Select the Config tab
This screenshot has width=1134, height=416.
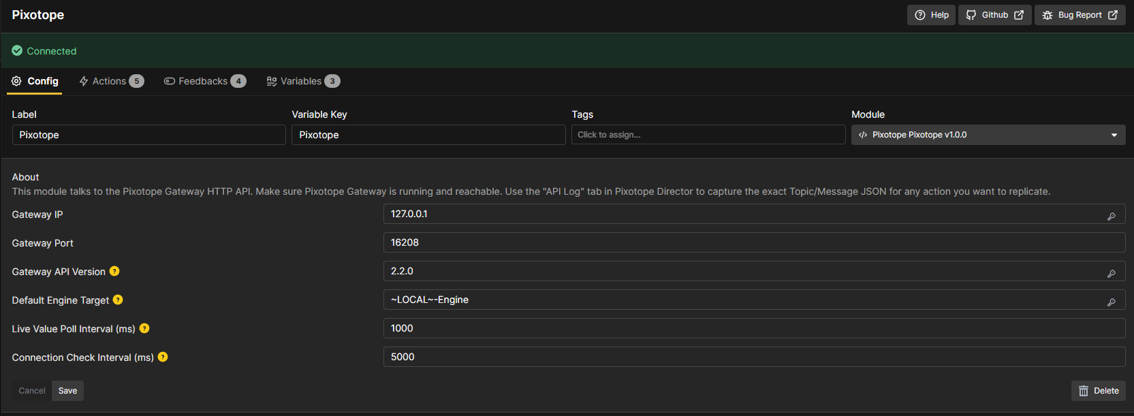tap(35, 81)
